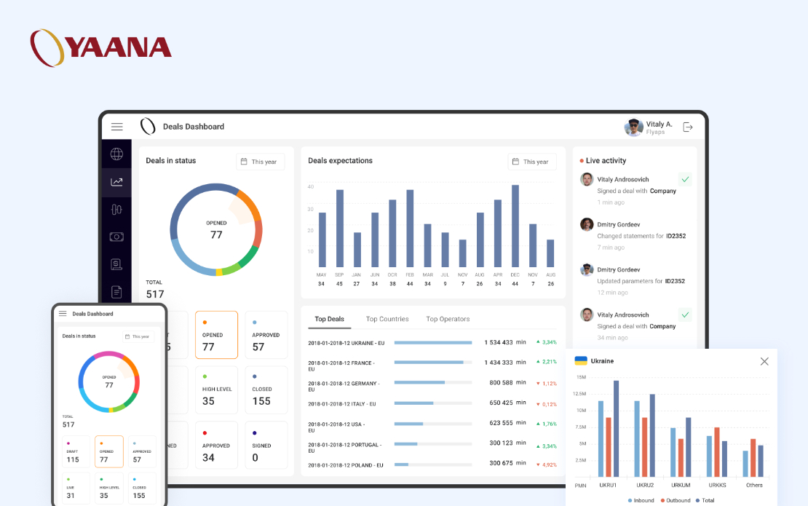
Task: Click the Ukraine flag icon in popup
Action: [x=581, y=360]
